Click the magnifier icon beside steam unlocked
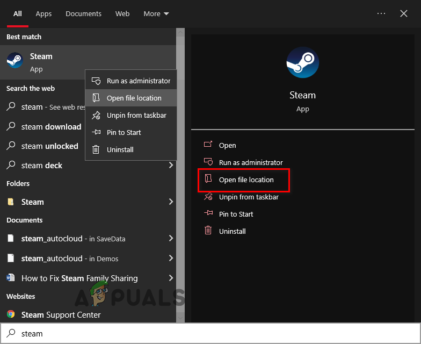 (11, 145)
